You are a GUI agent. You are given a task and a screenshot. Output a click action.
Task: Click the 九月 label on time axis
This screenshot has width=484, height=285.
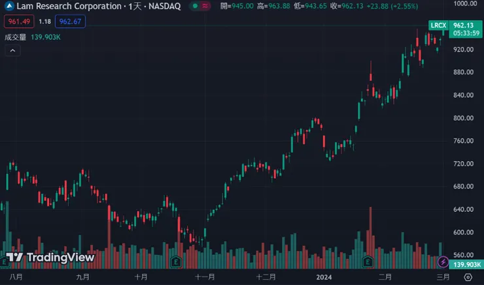[82, 277]
